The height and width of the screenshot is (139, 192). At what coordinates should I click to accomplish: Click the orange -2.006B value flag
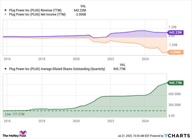175,52
